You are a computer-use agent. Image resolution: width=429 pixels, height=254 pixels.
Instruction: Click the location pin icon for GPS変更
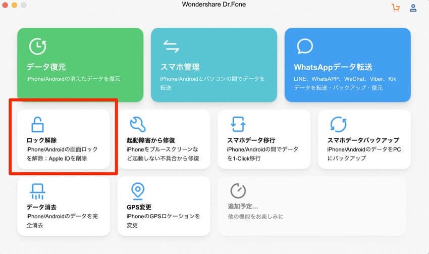pos(138,191)
